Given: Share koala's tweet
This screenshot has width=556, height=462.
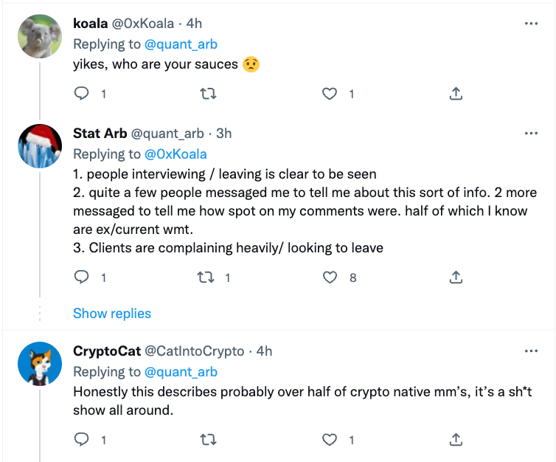Looking at the screenshot, I should [x=456, y=94].
